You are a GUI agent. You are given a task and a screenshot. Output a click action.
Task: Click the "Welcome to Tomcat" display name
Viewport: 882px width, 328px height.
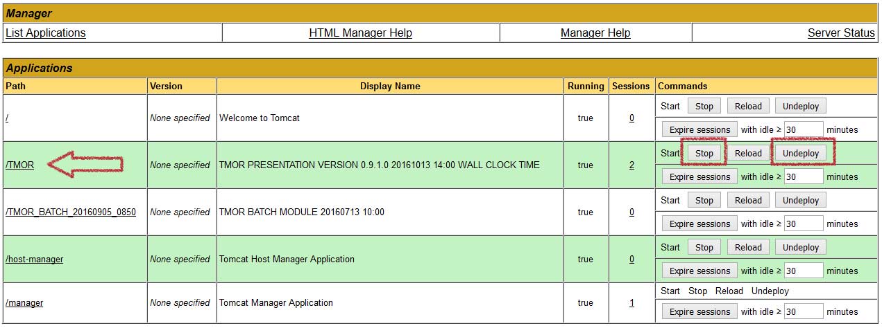(260, 118)
